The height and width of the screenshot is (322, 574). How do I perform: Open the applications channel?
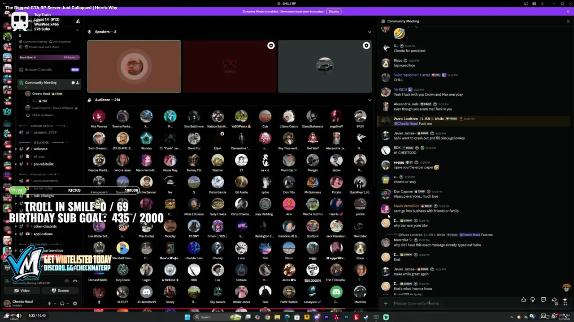(43, 234)
